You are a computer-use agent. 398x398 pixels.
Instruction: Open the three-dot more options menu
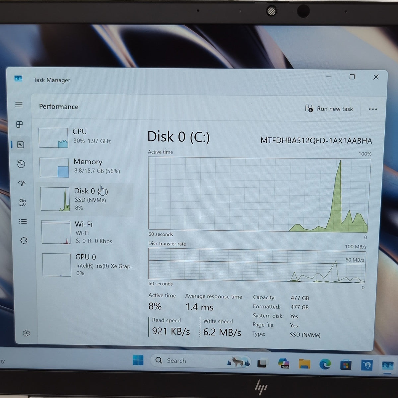373,109
